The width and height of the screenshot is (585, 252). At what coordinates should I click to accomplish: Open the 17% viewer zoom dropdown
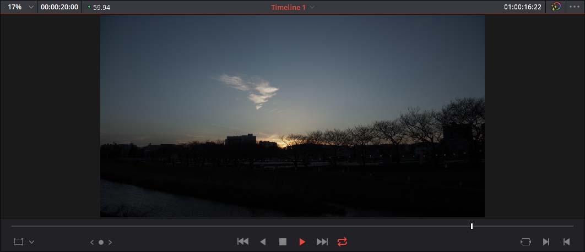point(20,7)
